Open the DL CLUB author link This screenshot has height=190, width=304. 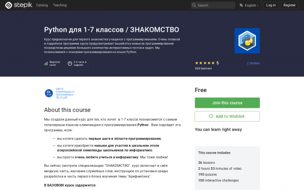pyautogui.click(x=65, y=93)
